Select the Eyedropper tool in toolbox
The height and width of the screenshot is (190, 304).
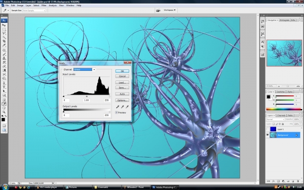tap(4, 104)
